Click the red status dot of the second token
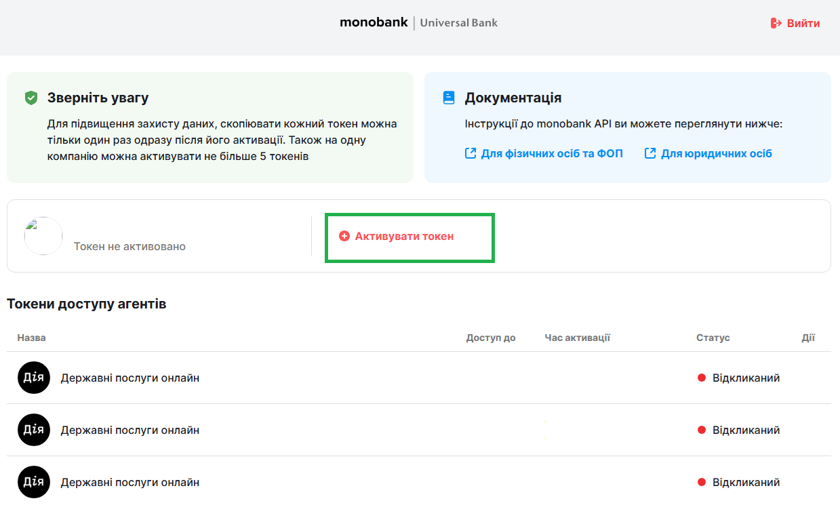 [x=701, y=430]
